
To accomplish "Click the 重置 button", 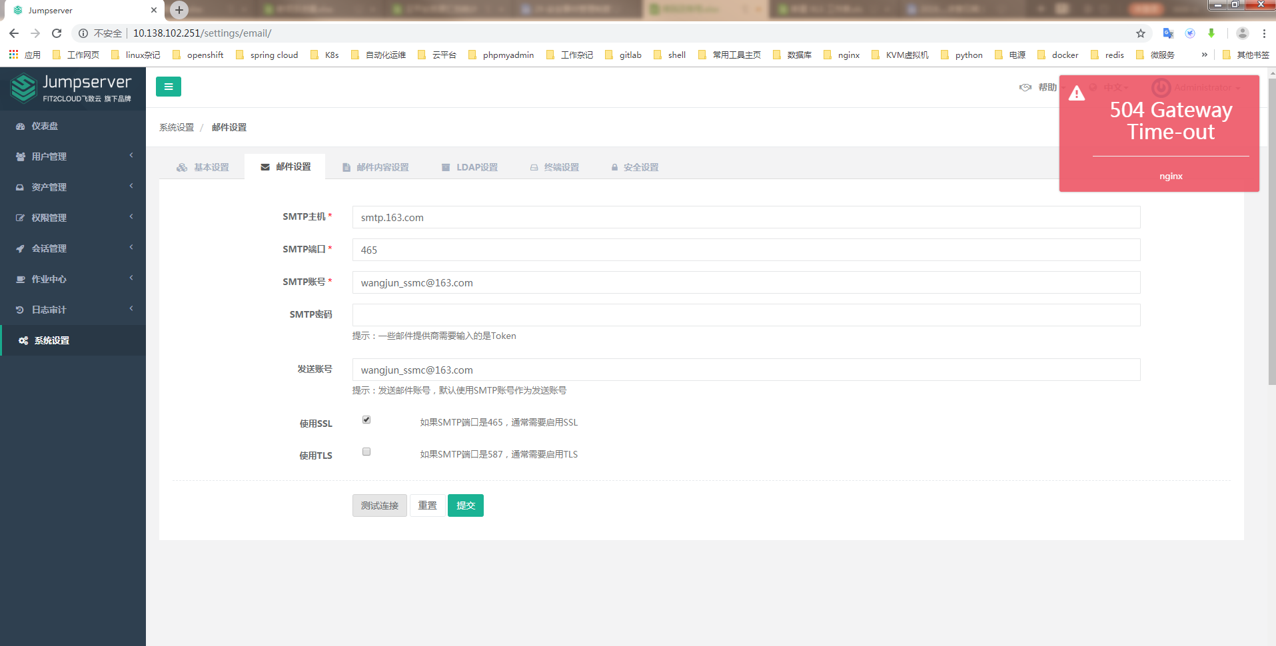I will coord(428,505).
